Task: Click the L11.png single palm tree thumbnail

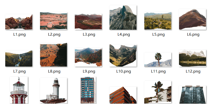Action: [x=158, y=60]
